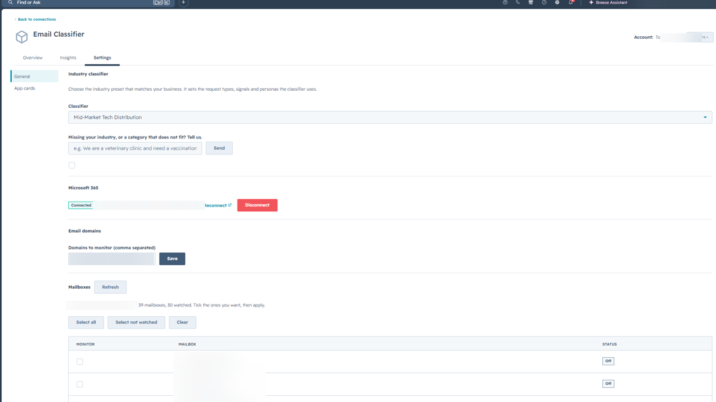
Task: Open the marketplace storefront icon
Action: pos(531,2)
